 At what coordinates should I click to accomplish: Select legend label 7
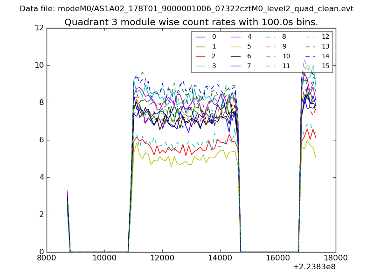[x=249, y=66]
